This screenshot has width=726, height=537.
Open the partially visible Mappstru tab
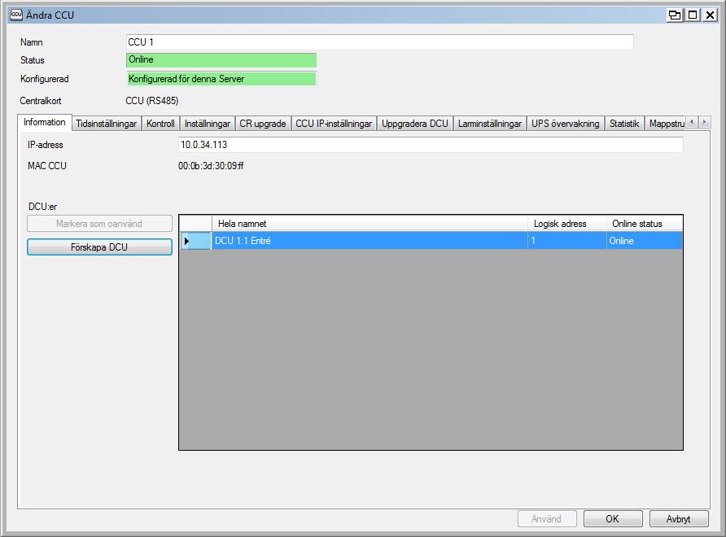point(665,124)
